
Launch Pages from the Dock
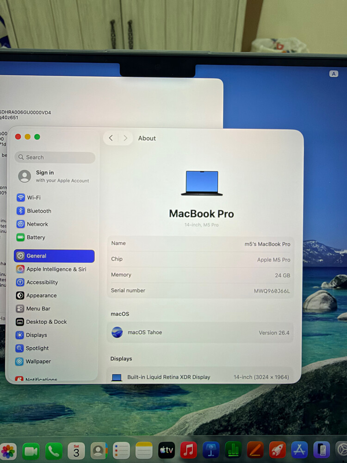(x=255, y=450)
